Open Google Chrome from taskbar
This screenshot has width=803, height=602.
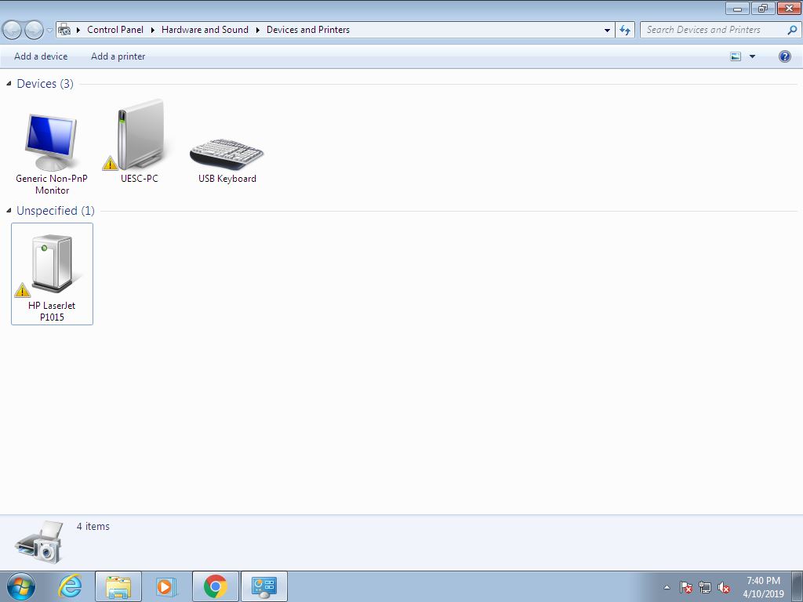click(x=215, y=586)
